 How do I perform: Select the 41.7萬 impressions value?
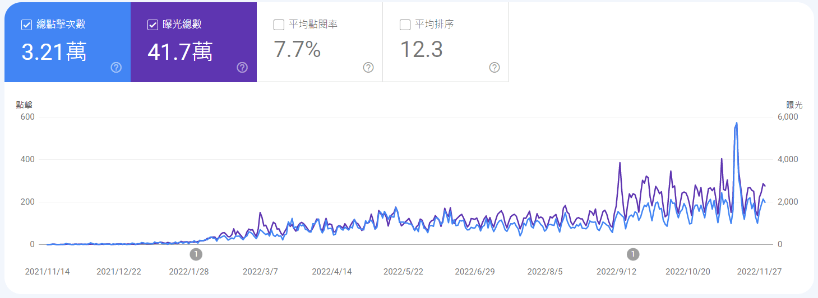180,52
